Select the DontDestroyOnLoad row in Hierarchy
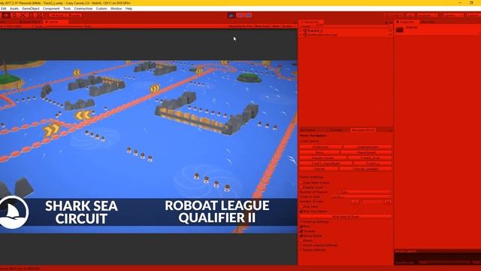481x271 pixels. (x=346, y=35)
